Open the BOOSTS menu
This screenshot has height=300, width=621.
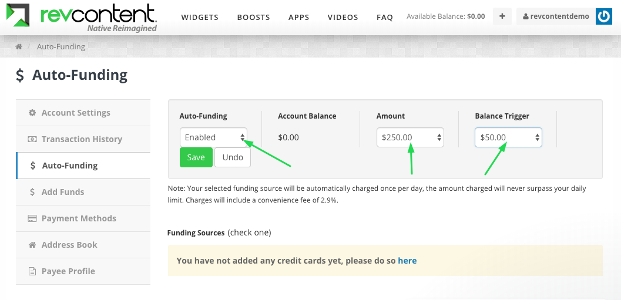(x=253, y=18)
